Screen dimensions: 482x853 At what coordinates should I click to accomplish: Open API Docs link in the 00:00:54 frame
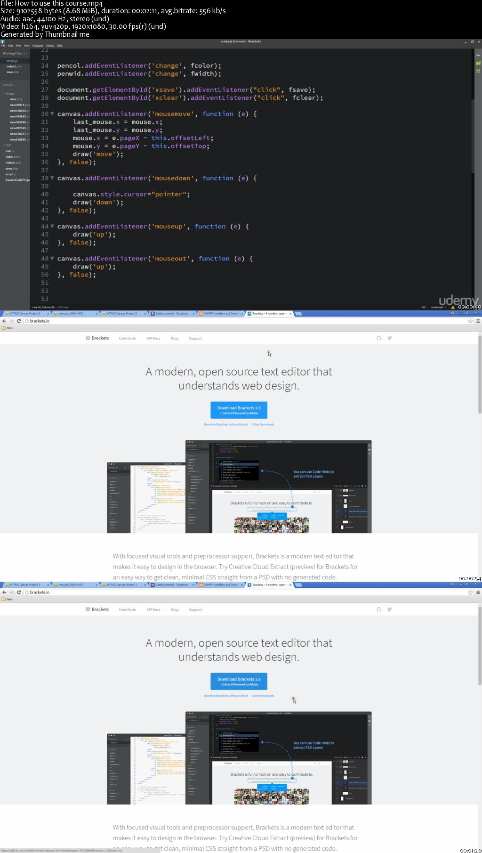[x=153, y=338]
